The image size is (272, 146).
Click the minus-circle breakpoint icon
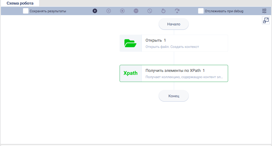(x=136, y=11)
